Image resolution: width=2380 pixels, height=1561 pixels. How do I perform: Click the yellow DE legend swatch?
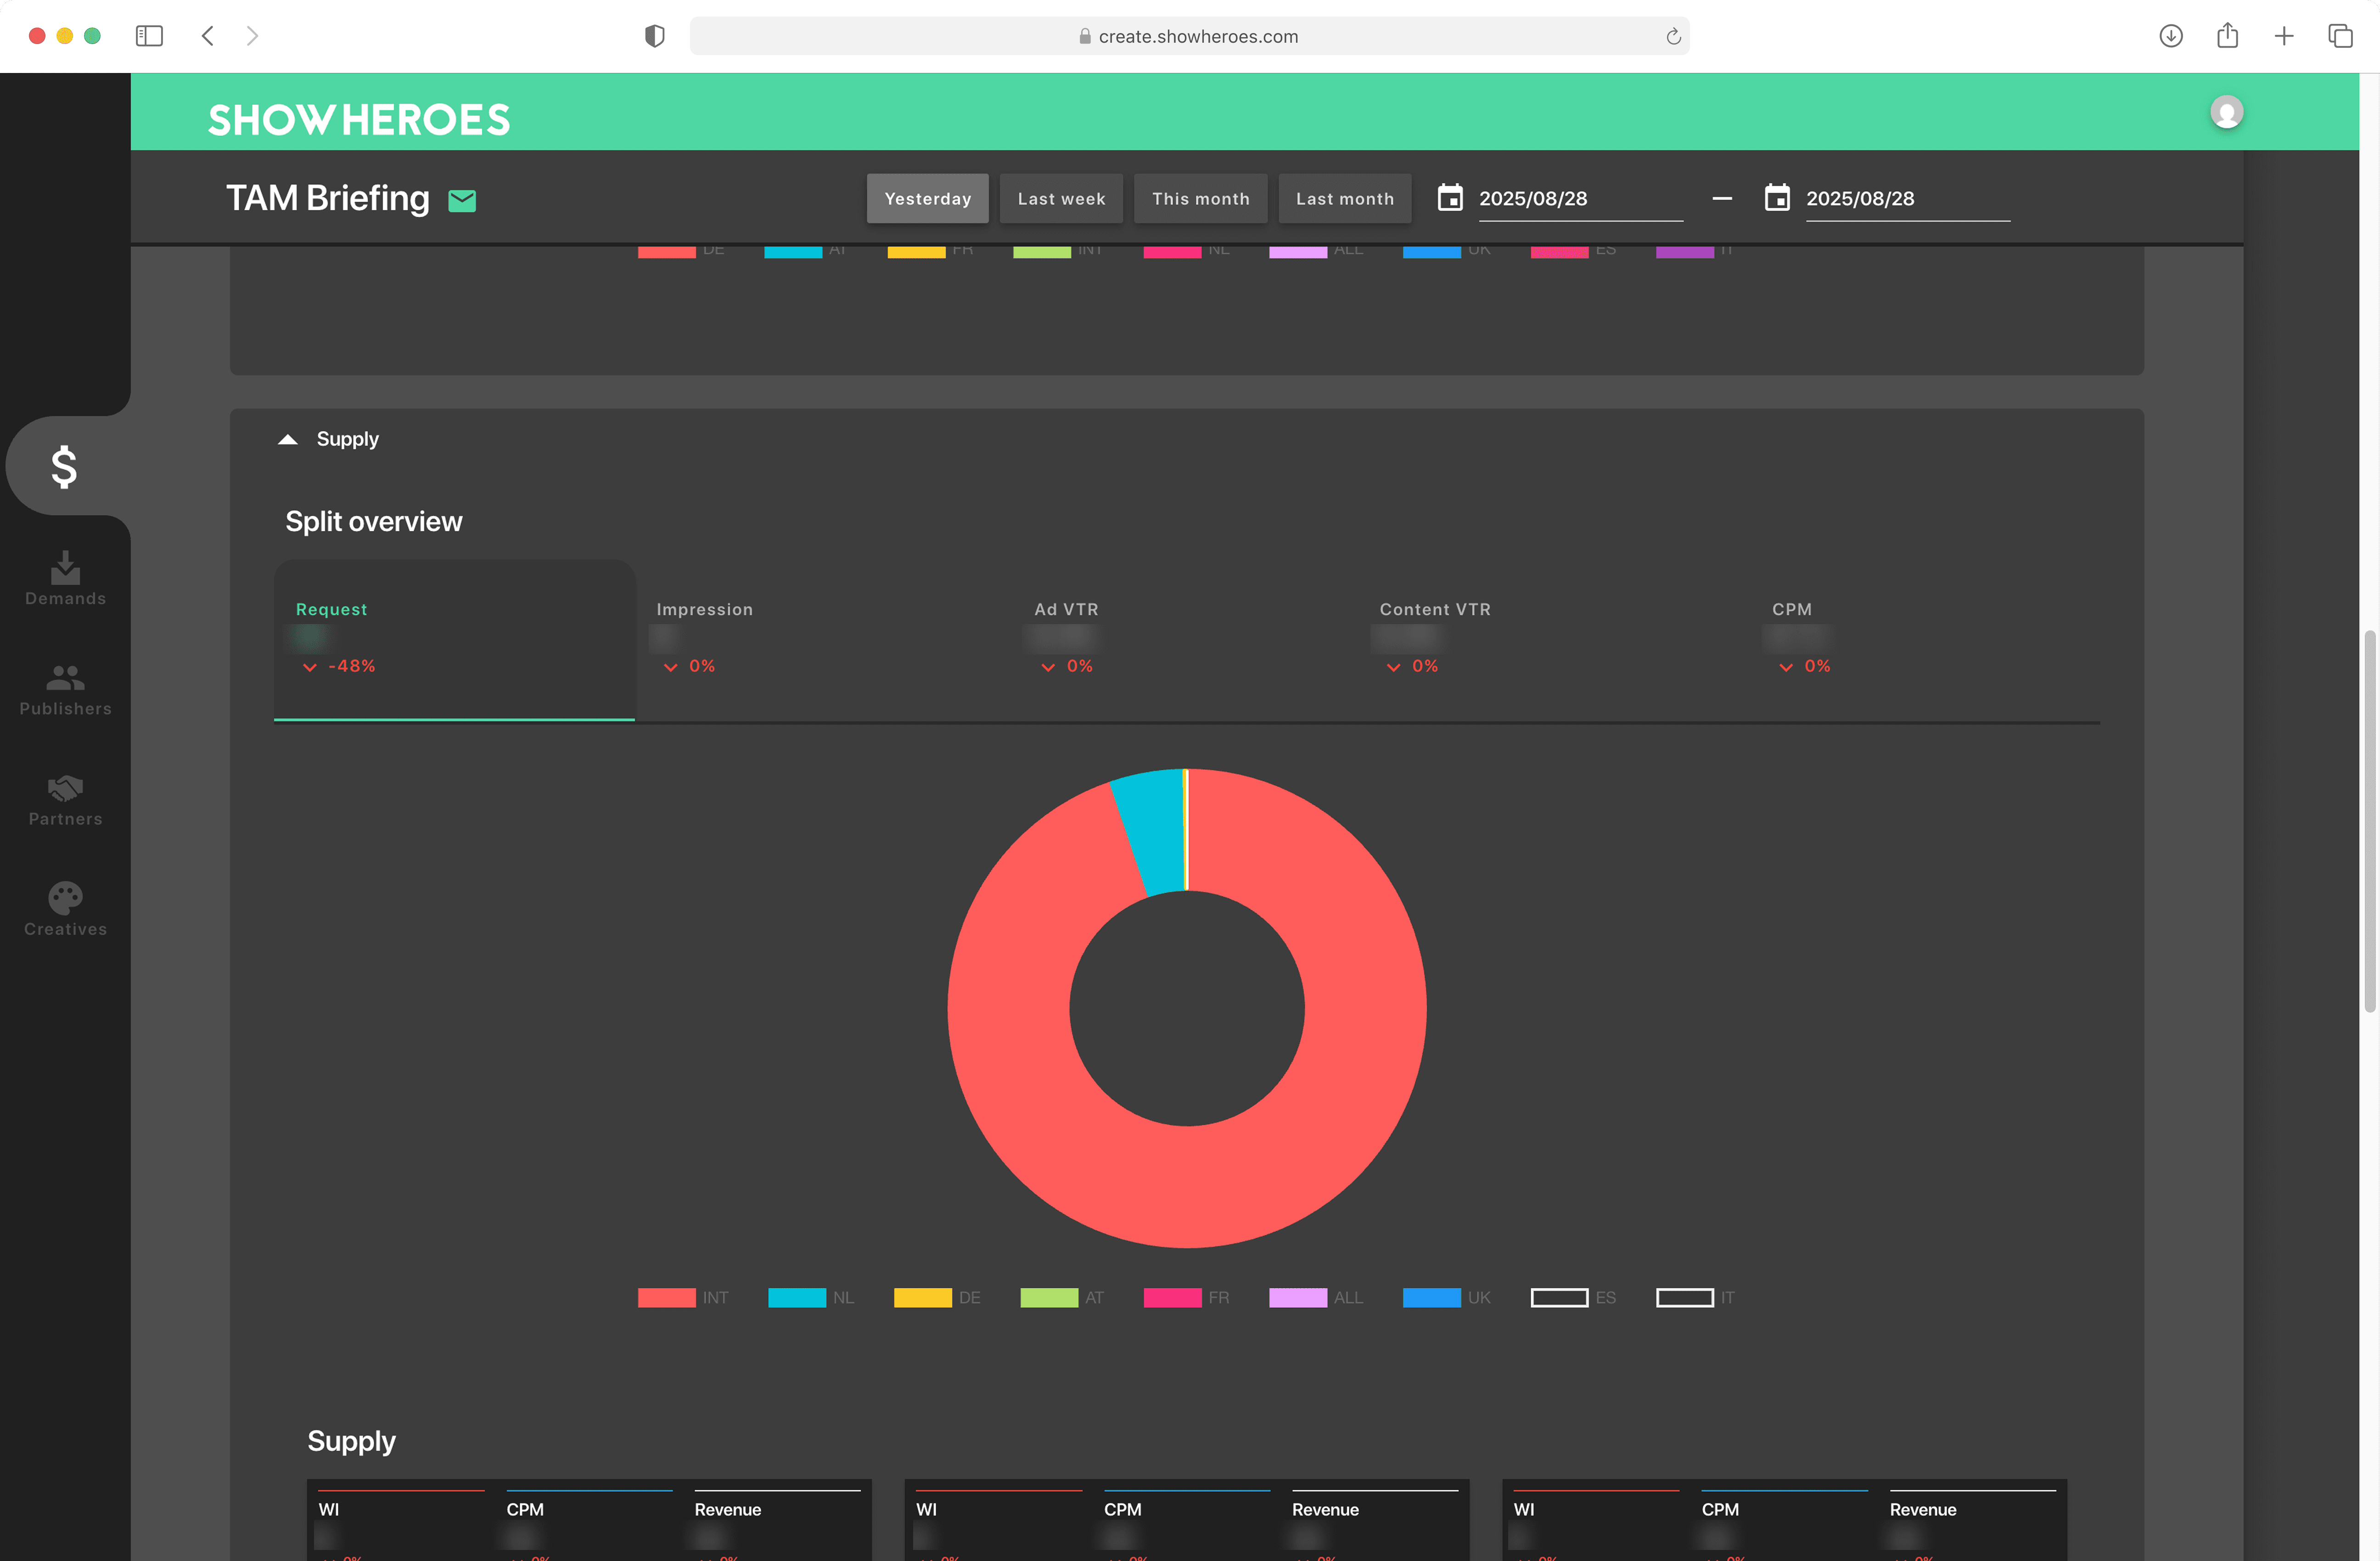tap(922, 1298)
